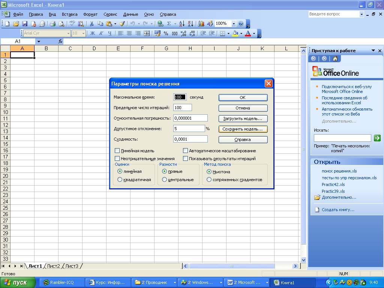Image resolution: width=384 pixels, height=288 pixels.
Task: Click the horizontal sheet scrollbar thumb
Action: coord(232,266)
